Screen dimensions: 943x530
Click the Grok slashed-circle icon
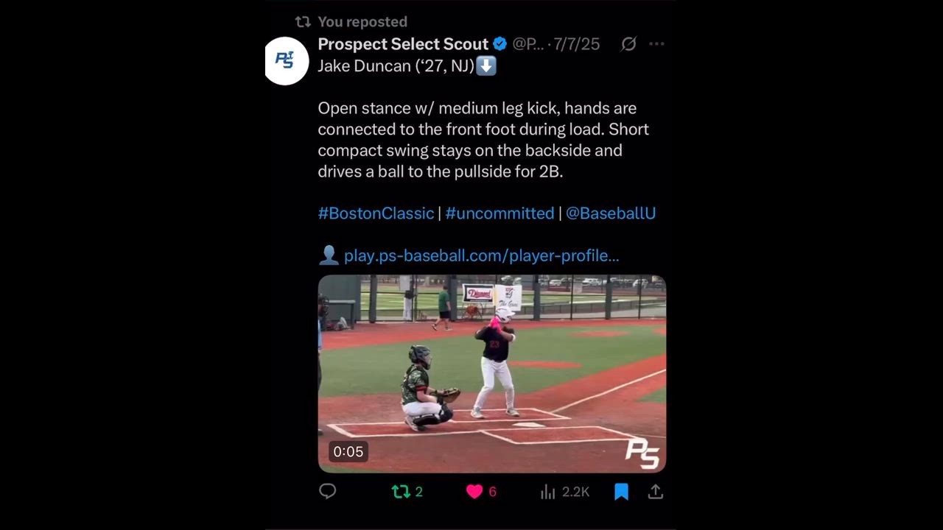click(x=628, y=44)
